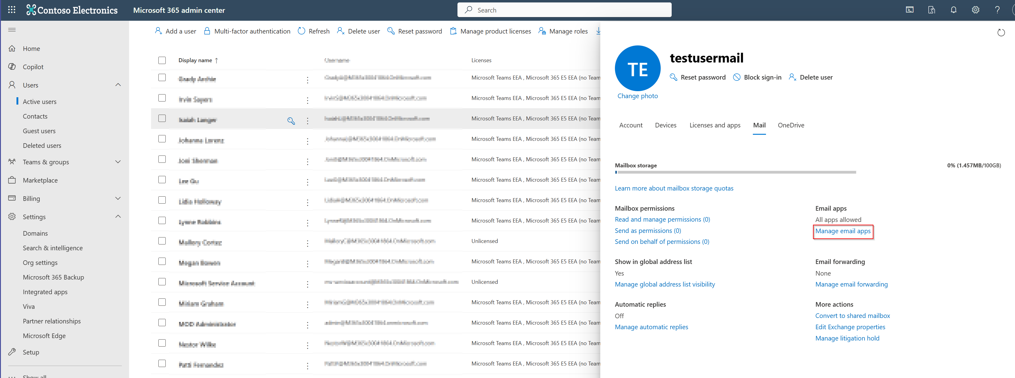
Task: Open the OneDrive tab
Action: (791, 125)
